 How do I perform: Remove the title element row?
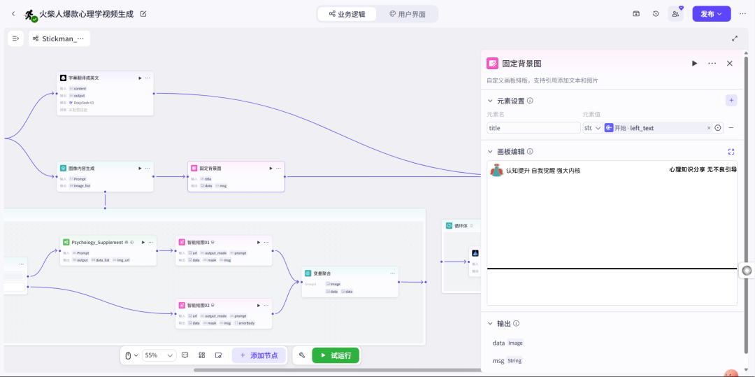[x=731, y=128]
